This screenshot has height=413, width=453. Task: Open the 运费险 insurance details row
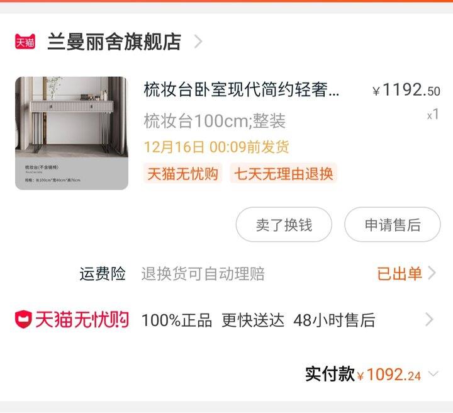(226, 273)
